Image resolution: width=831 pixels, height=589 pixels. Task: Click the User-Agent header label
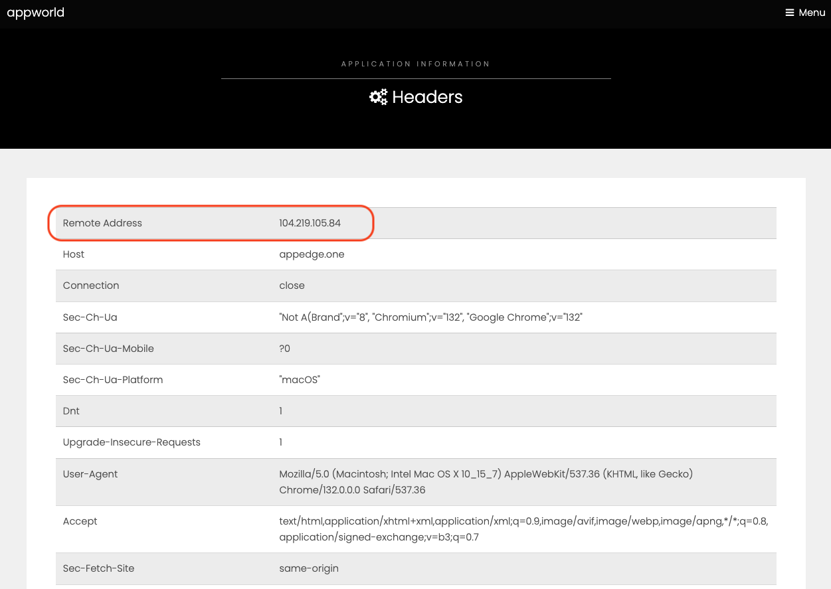point(90,474)
